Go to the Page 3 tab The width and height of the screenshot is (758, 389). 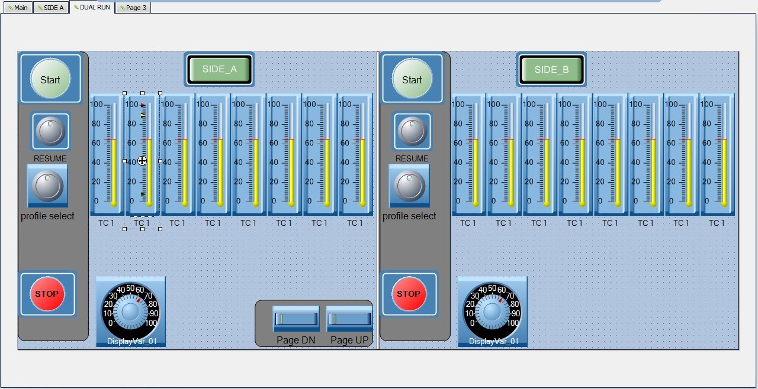[x=133, y=8]
